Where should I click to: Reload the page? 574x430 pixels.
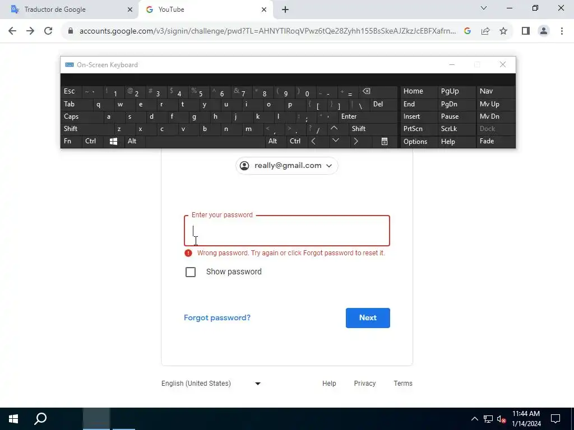point(48,31)
